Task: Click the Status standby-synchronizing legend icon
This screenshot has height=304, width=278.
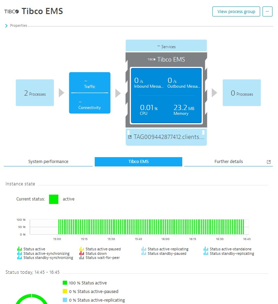Action: pos(19,258)
